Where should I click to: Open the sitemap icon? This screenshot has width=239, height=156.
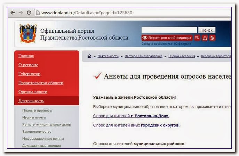tap(205, 38)
